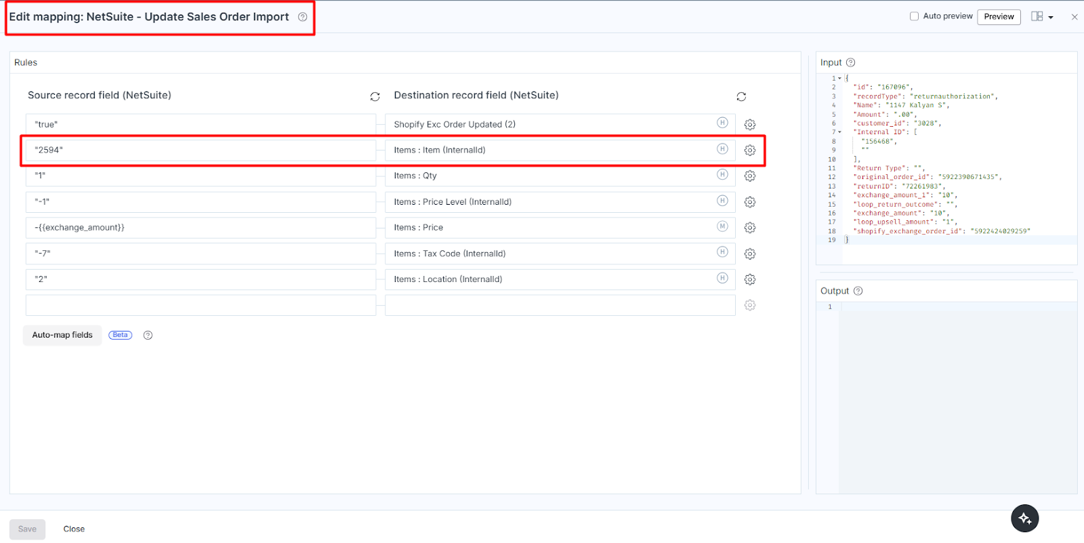
Task: Open settings gear for Items : Price
Action: (x=750, y=228)
